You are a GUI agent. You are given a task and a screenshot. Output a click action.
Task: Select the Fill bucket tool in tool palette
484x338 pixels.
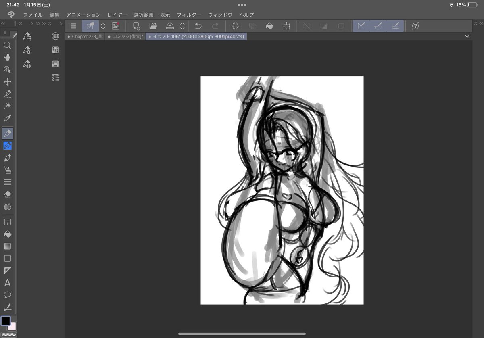click(7, 234)
